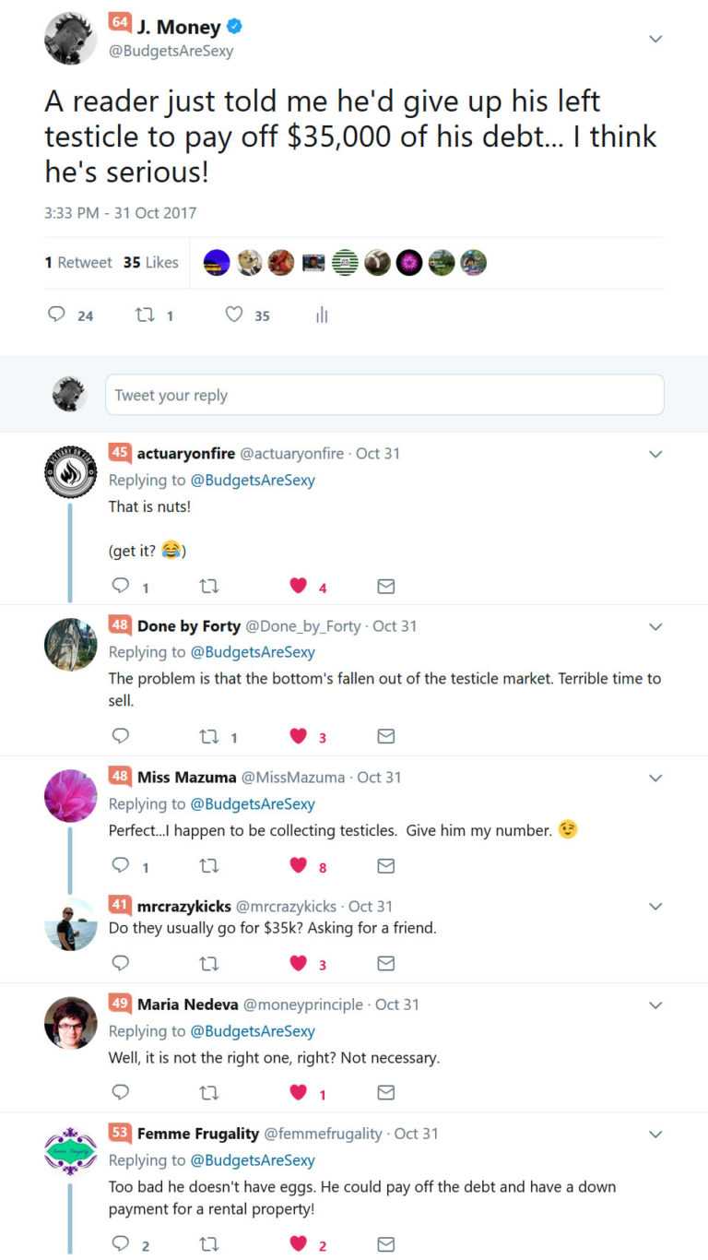Reply to actuaryonfire's tweet

(x=121, y=586)
